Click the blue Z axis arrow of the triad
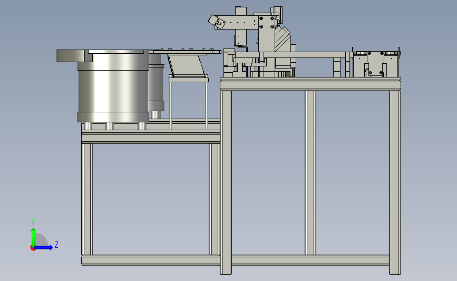Viewport: 457px width, 281px height. [44, 247]
